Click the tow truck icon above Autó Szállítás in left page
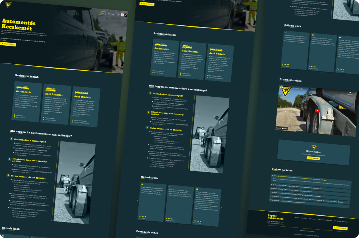Viewport: 359px width, 238px height. pyautogui.click(x=50, y=90)
